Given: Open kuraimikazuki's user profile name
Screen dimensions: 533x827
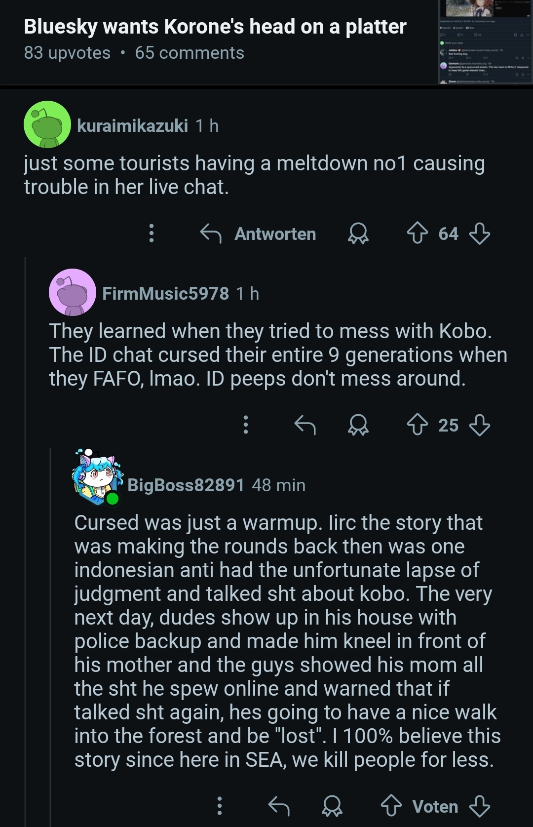Looking at the screenshot, I should tap(132, 126).
